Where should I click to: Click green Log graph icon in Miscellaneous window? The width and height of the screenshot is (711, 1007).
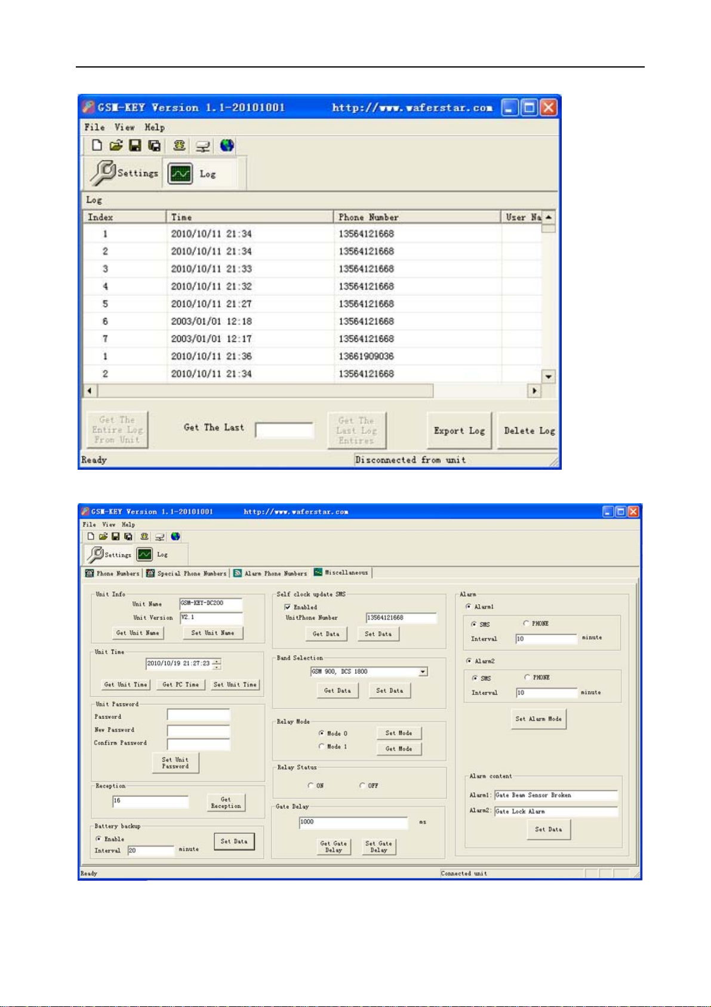point(144,555)
